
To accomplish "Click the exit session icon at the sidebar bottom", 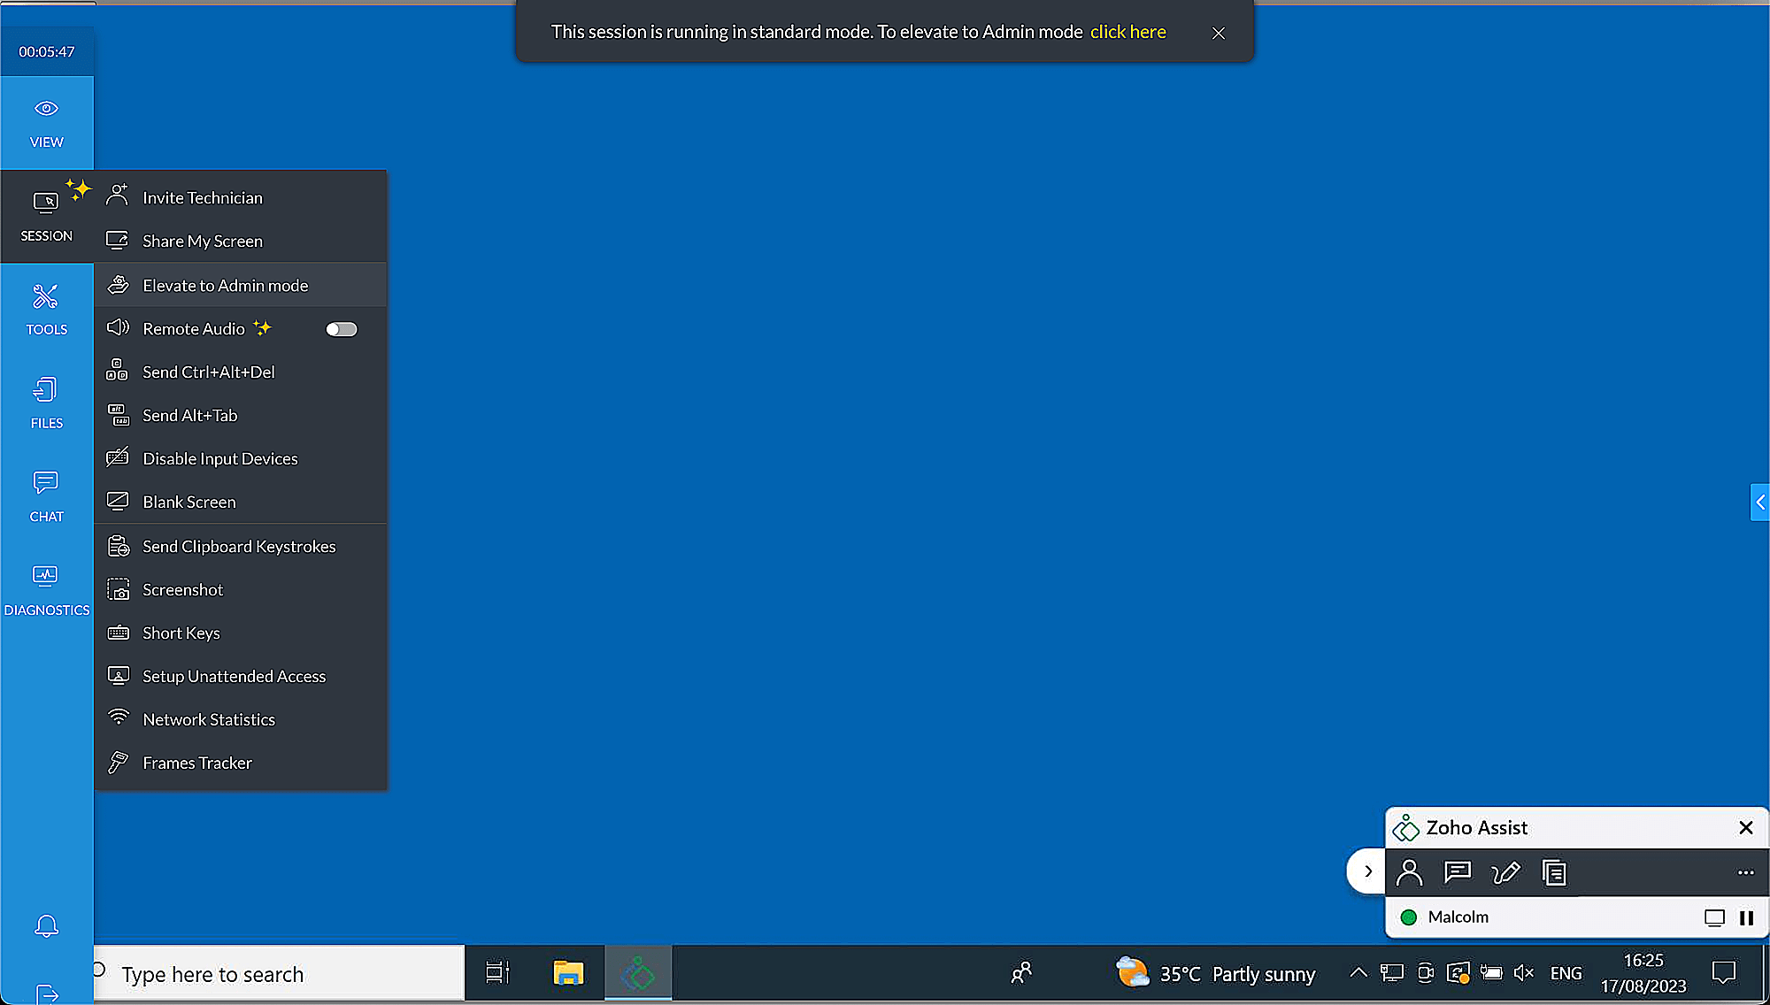I will coord(46,993).
